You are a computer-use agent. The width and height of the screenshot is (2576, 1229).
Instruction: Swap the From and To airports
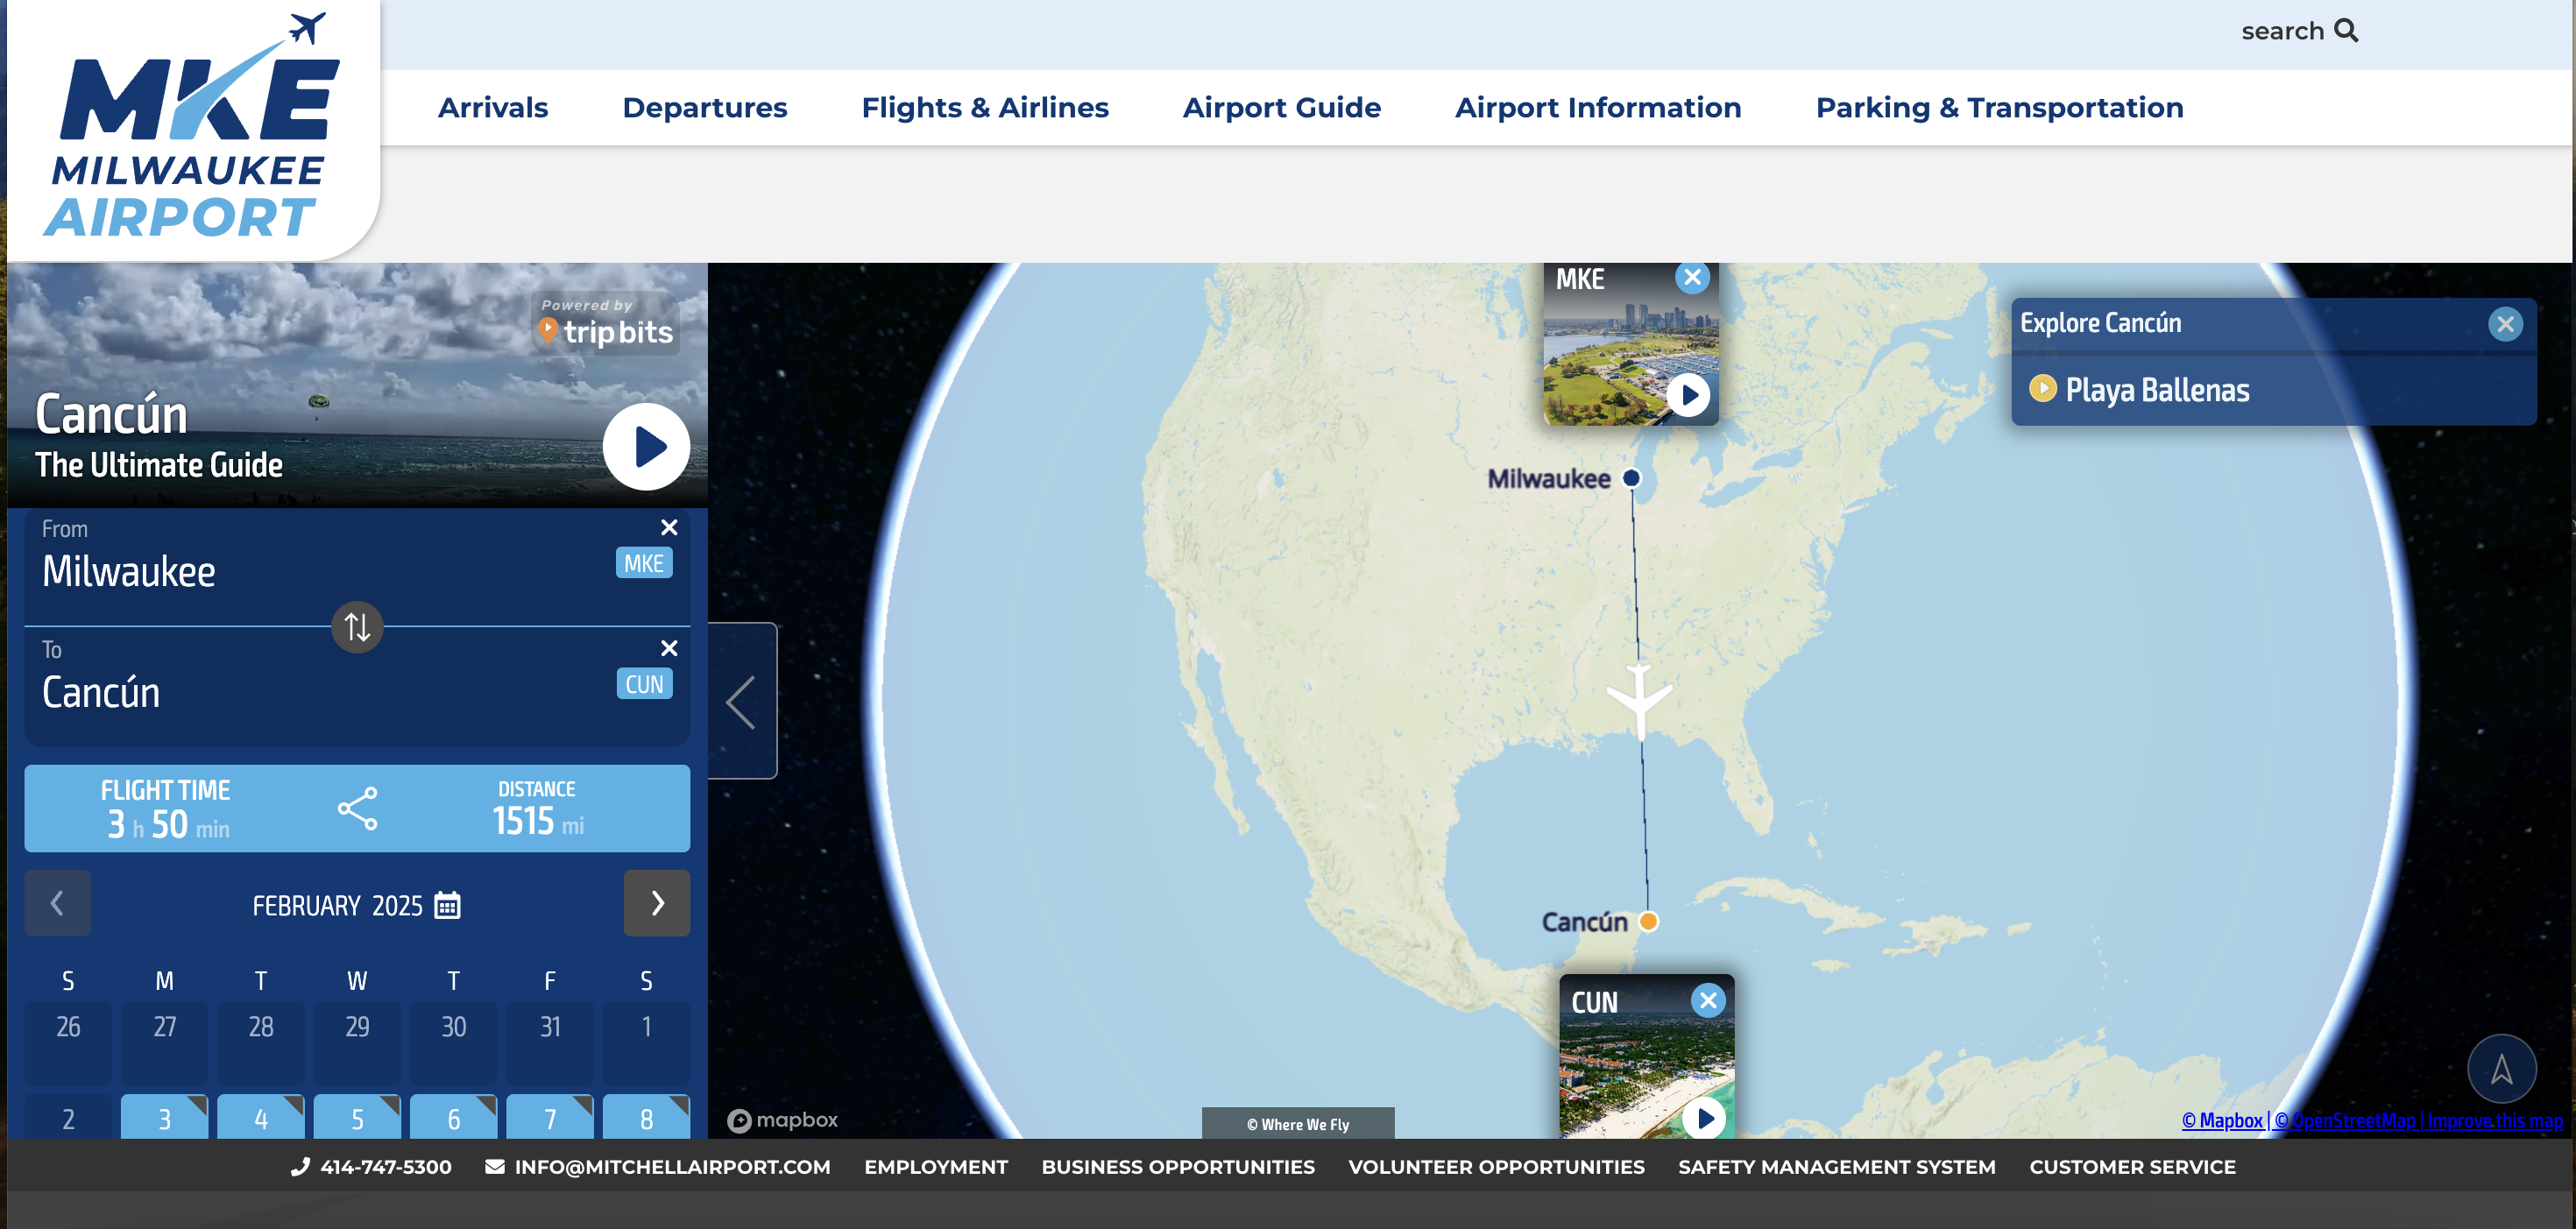pyautogui.click(x=356, y=627)
